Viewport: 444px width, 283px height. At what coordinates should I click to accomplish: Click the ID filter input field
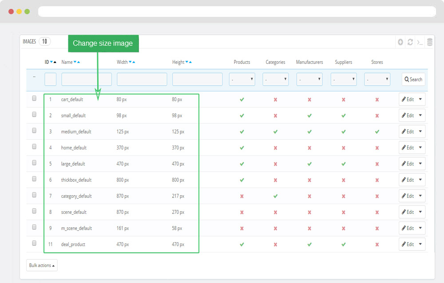[x=51, y=79]
